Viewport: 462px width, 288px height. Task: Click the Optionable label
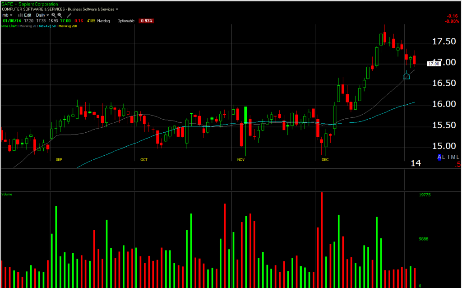tap(126, 21)
